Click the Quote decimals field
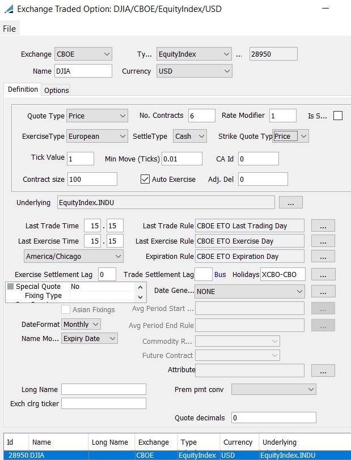The image size is (351, 460). 274,418
